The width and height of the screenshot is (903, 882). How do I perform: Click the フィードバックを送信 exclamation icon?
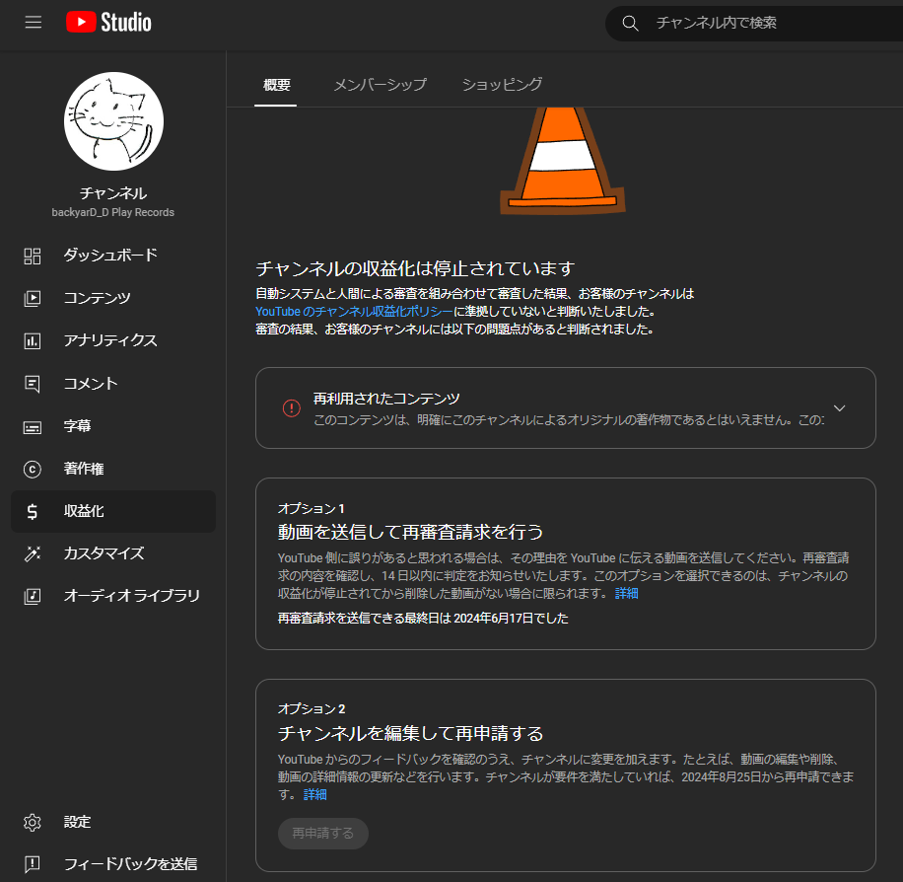pyautogui.click(x=33, y=864)
